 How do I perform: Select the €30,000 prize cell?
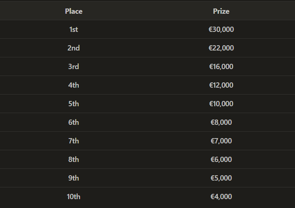221,29
